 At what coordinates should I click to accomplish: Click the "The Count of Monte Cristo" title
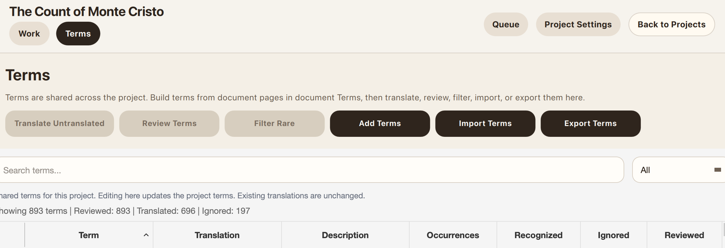tap(87, 12)
